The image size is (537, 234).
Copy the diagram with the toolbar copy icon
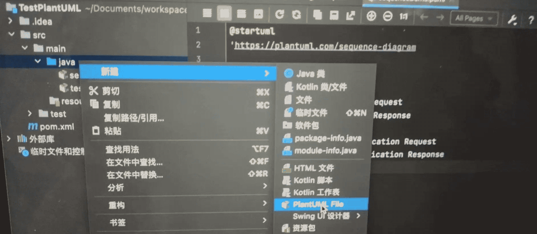317,15
